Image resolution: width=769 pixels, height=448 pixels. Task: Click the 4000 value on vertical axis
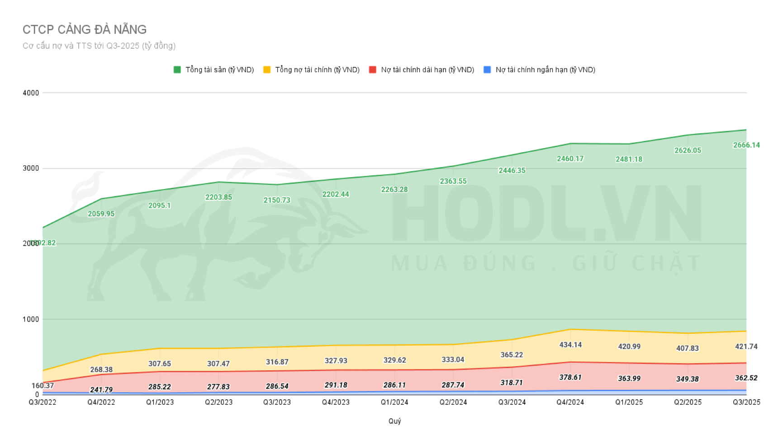click(31, 93)
